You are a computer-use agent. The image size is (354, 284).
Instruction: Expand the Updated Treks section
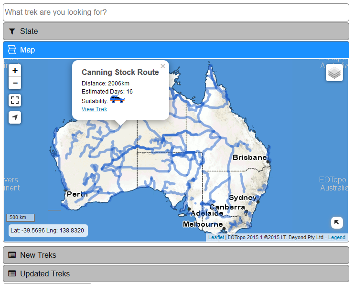[x=176, y=274]
